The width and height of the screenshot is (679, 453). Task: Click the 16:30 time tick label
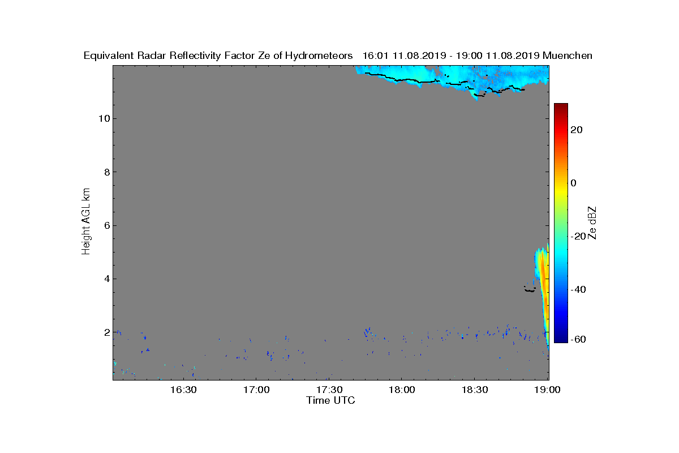(x=183, y=390)
